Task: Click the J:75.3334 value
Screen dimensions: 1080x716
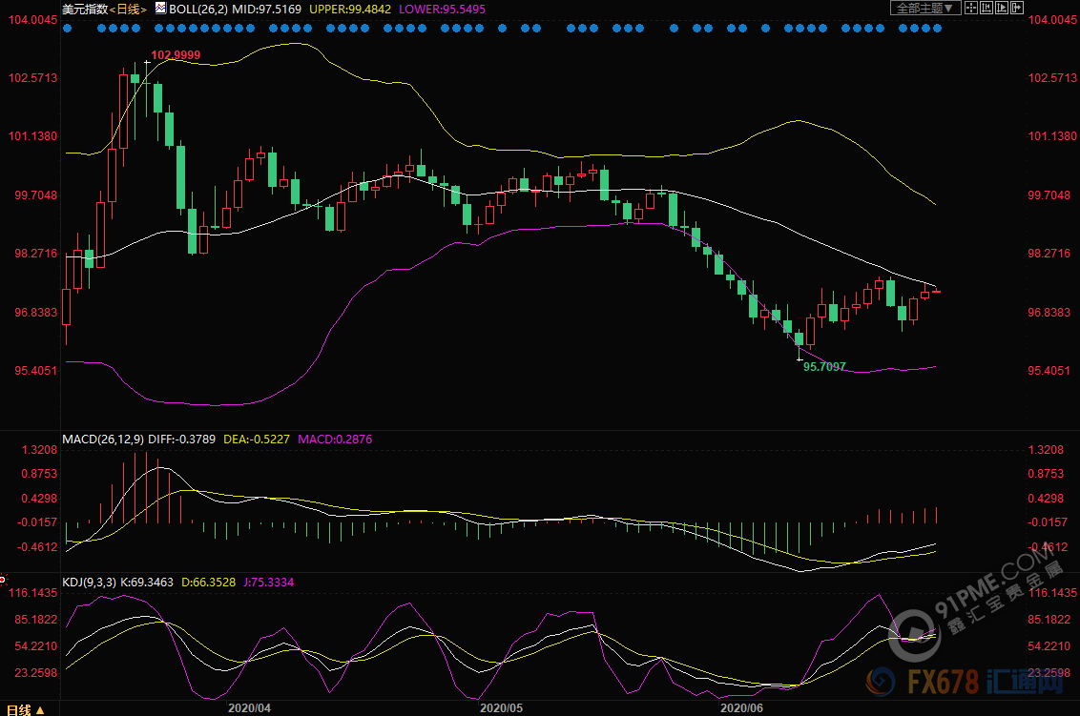Action: click(x=269, y=583)
